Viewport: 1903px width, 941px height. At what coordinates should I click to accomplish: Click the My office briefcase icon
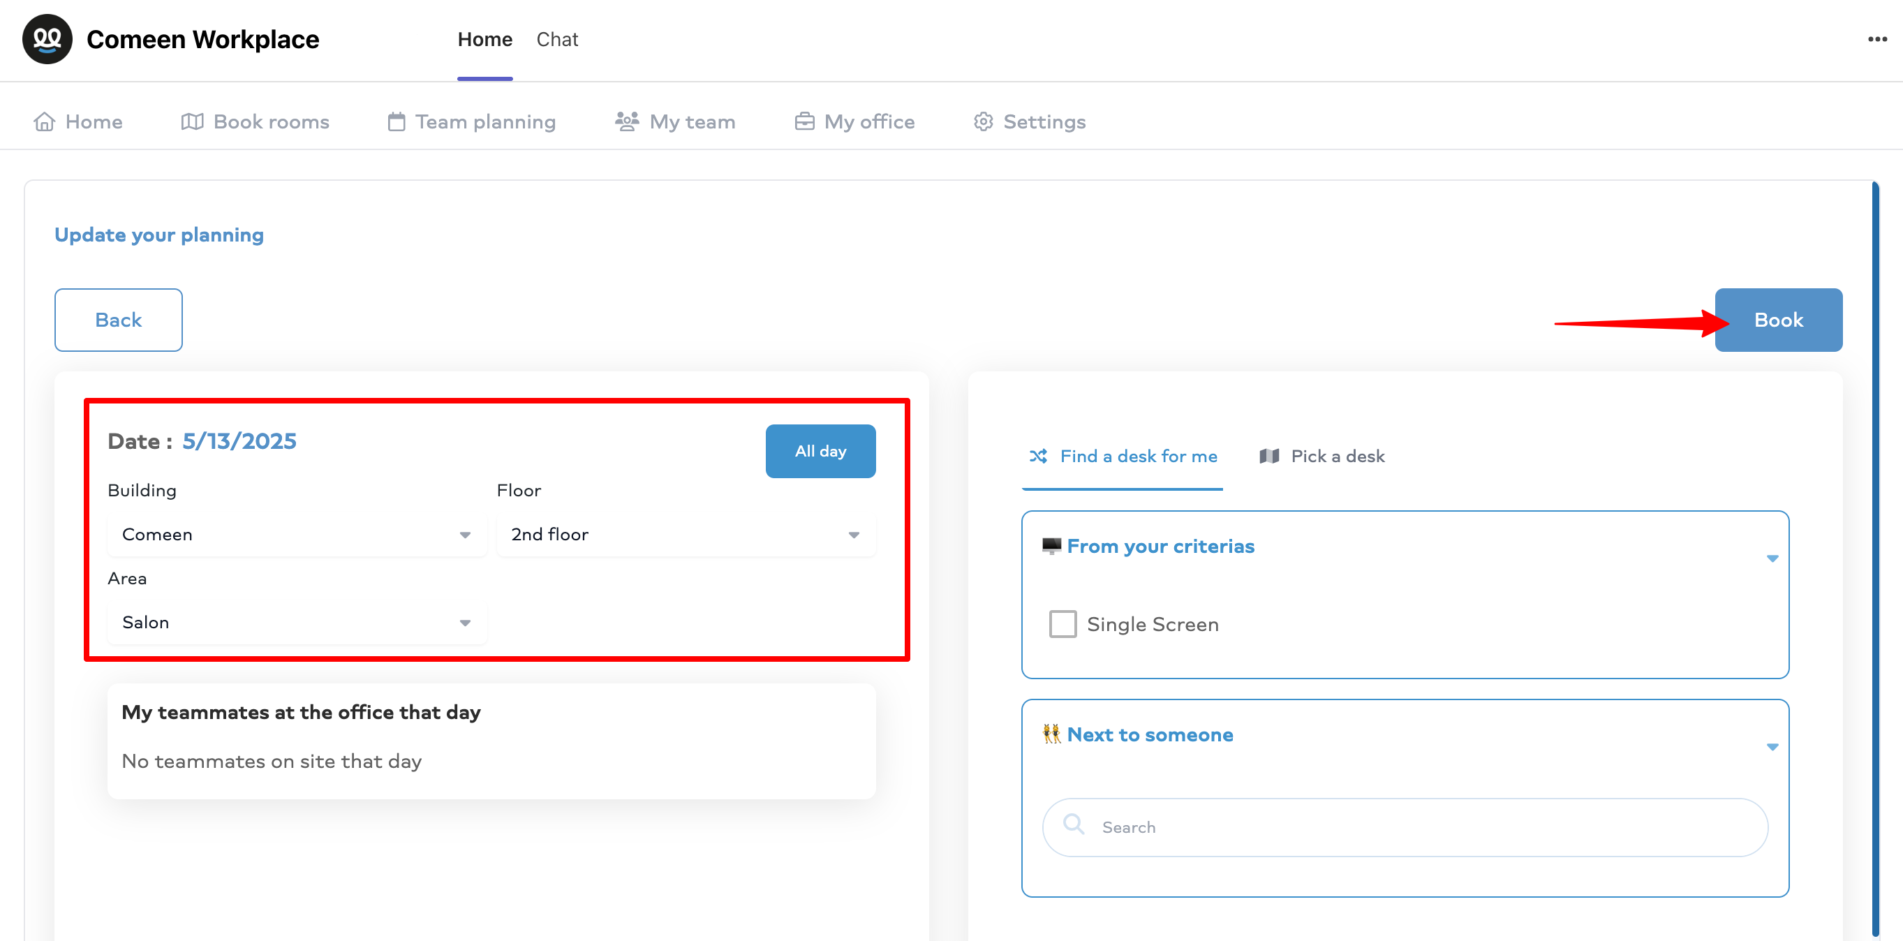[804, 122]
